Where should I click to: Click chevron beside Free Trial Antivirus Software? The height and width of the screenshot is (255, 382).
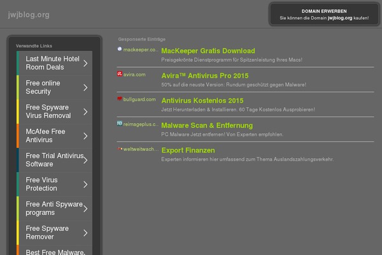click(x=85, y=160)
